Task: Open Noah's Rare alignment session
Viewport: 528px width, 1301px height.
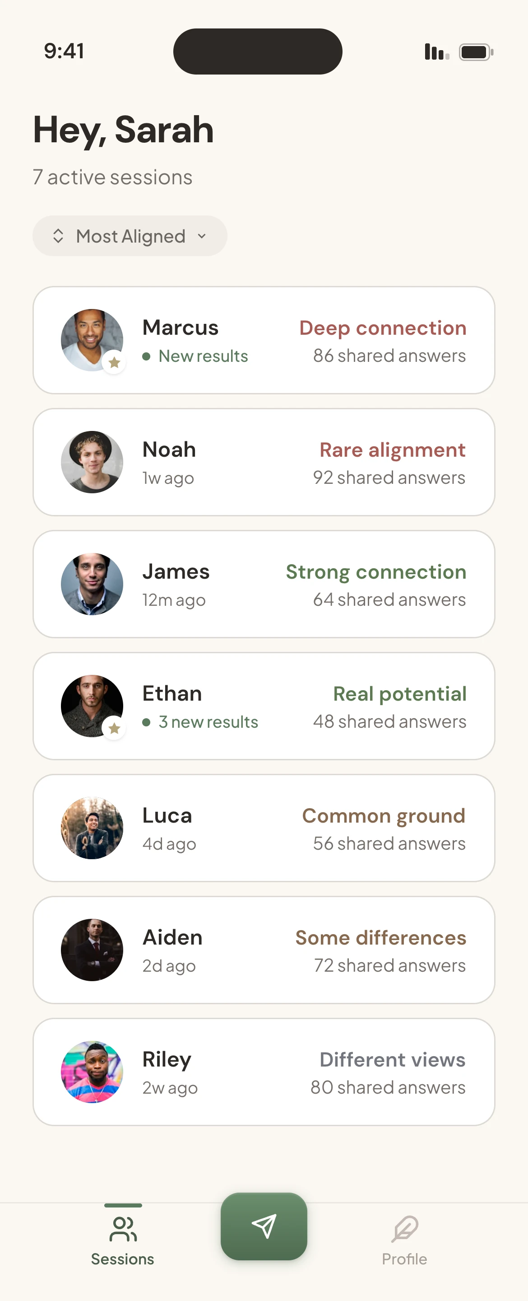Action: tap(264, 461)
